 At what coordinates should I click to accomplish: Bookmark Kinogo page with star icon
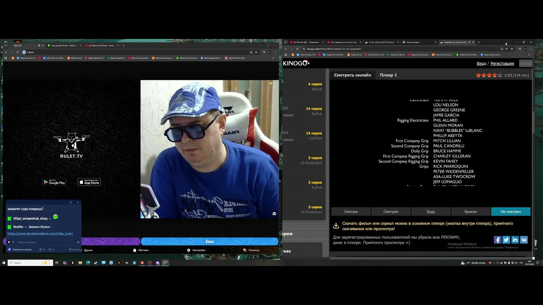tap(512, 49)
